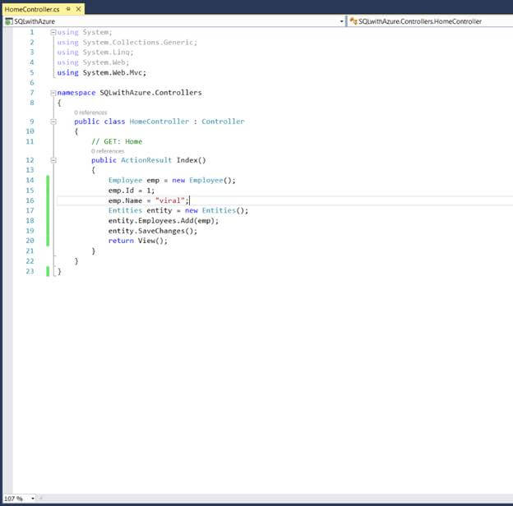Image resolution: width=513 pixels, height=506 pixels.
Task: Collapse the namespace SQLwithAzure.Controllers region
Action: (53, 93)
